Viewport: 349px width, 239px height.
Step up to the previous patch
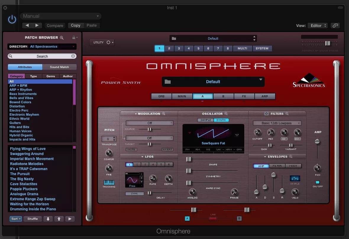pyautogui.click(x=59, y=219)
